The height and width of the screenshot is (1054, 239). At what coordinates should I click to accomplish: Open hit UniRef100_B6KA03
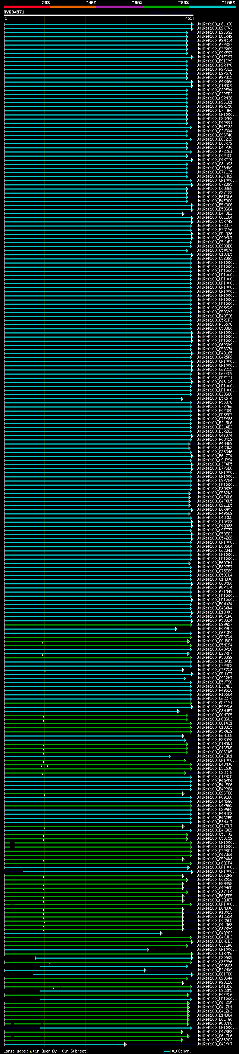tap(214, 509)
